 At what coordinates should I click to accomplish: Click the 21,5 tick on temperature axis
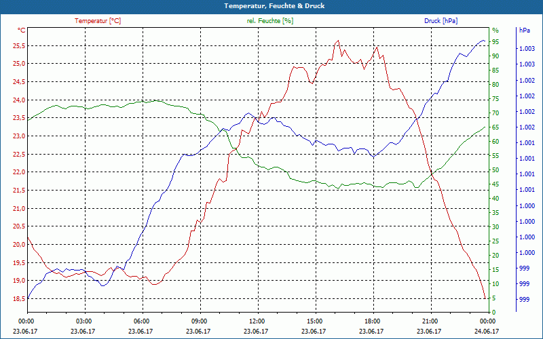pos(19,191)
